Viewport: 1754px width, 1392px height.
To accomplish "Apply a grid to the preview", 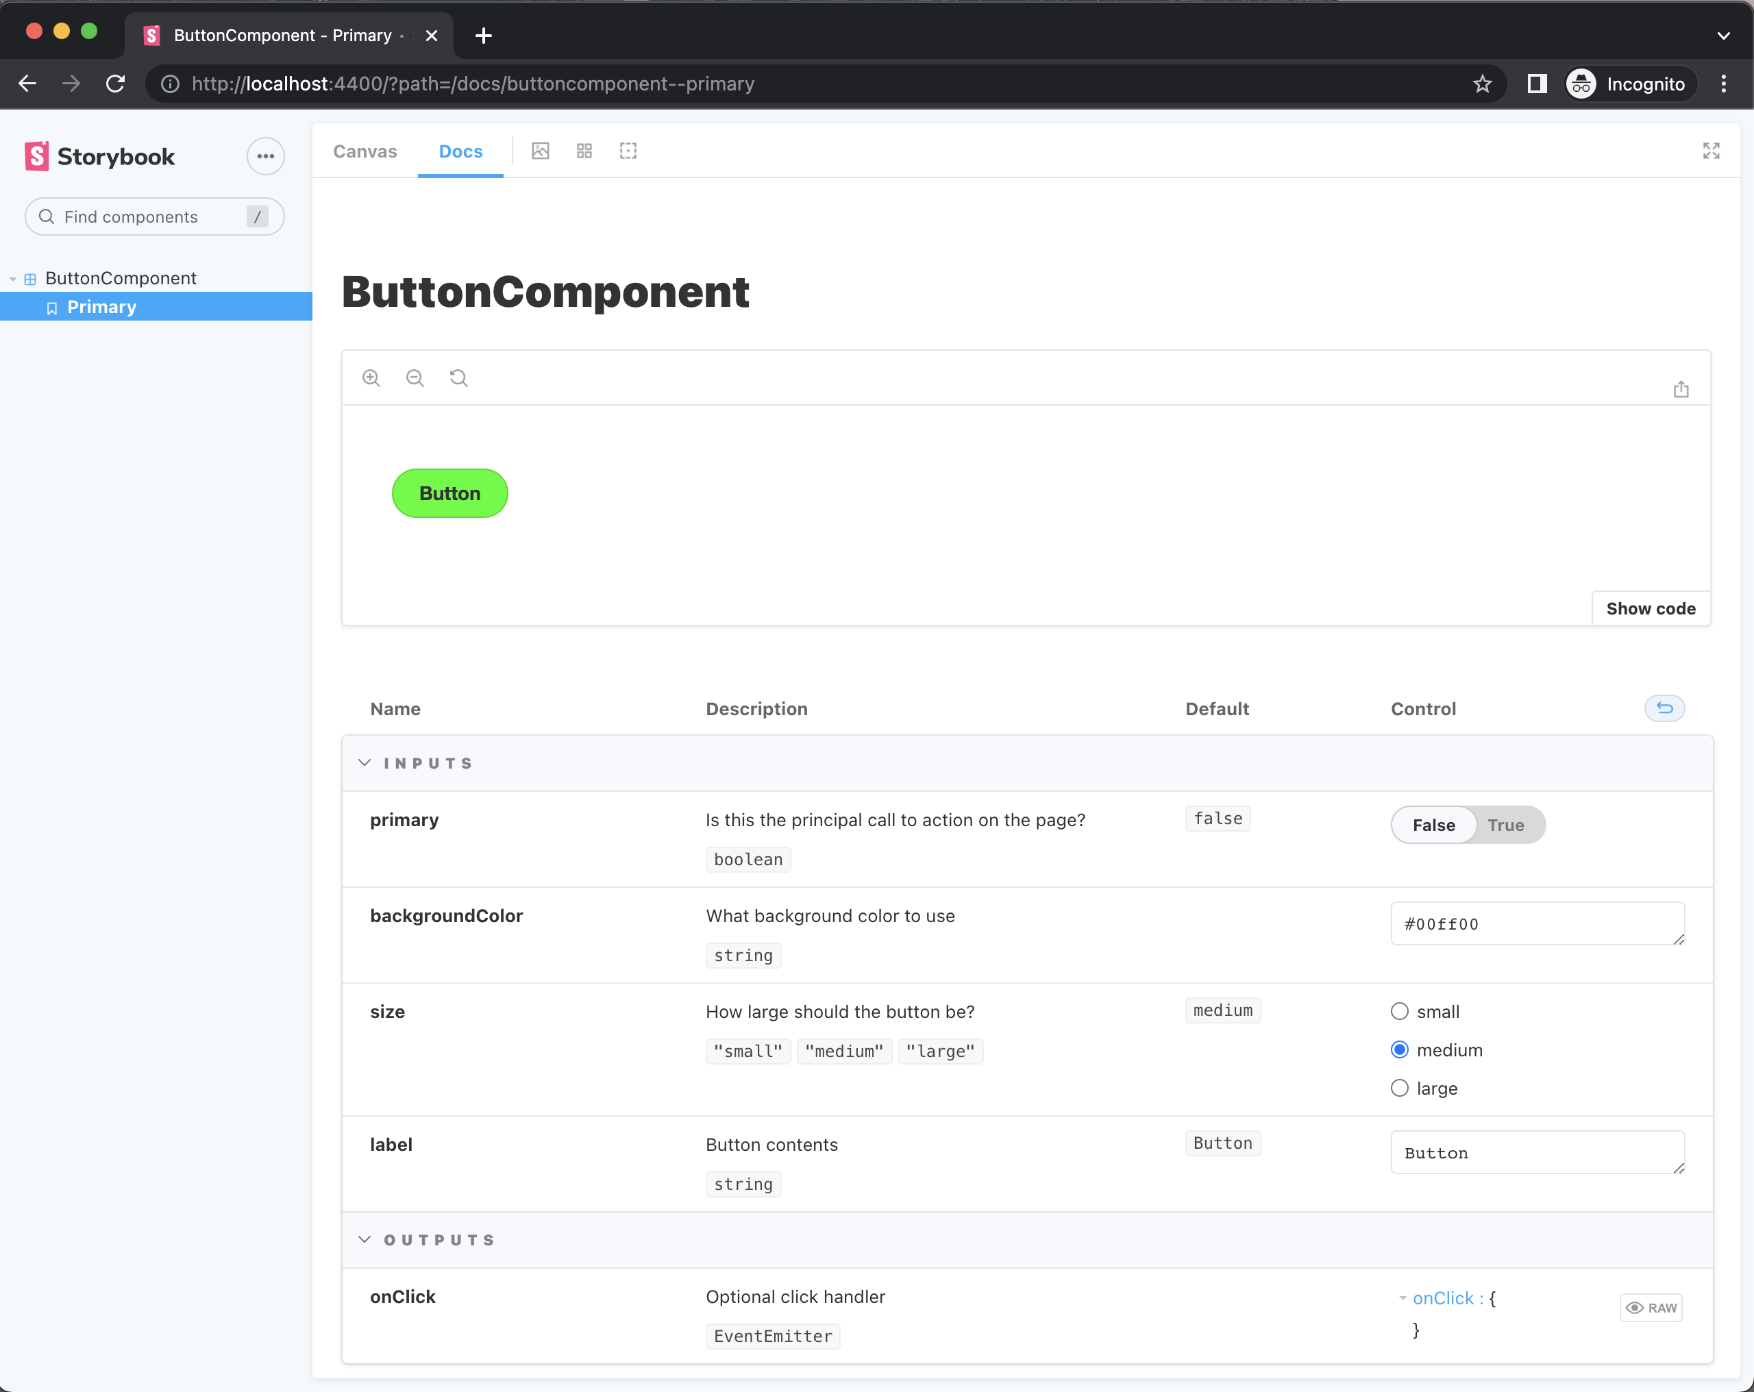I will point(584,151).
